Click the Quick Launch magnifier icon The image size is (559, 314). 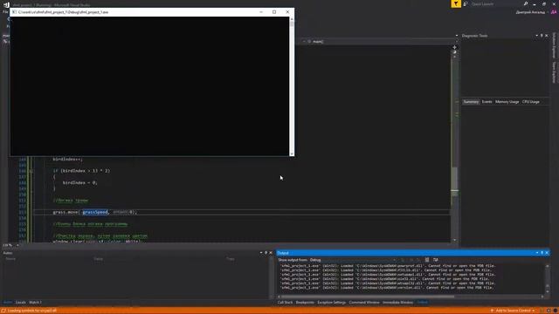(526, 3)
